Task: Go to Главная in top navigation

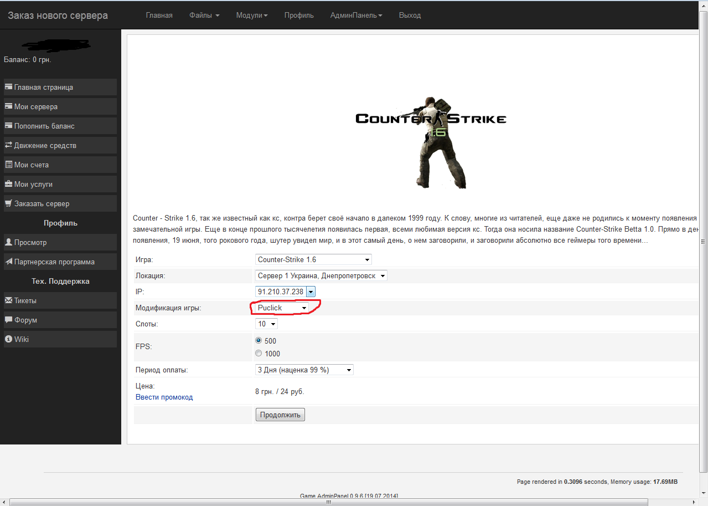Action: 159,15
